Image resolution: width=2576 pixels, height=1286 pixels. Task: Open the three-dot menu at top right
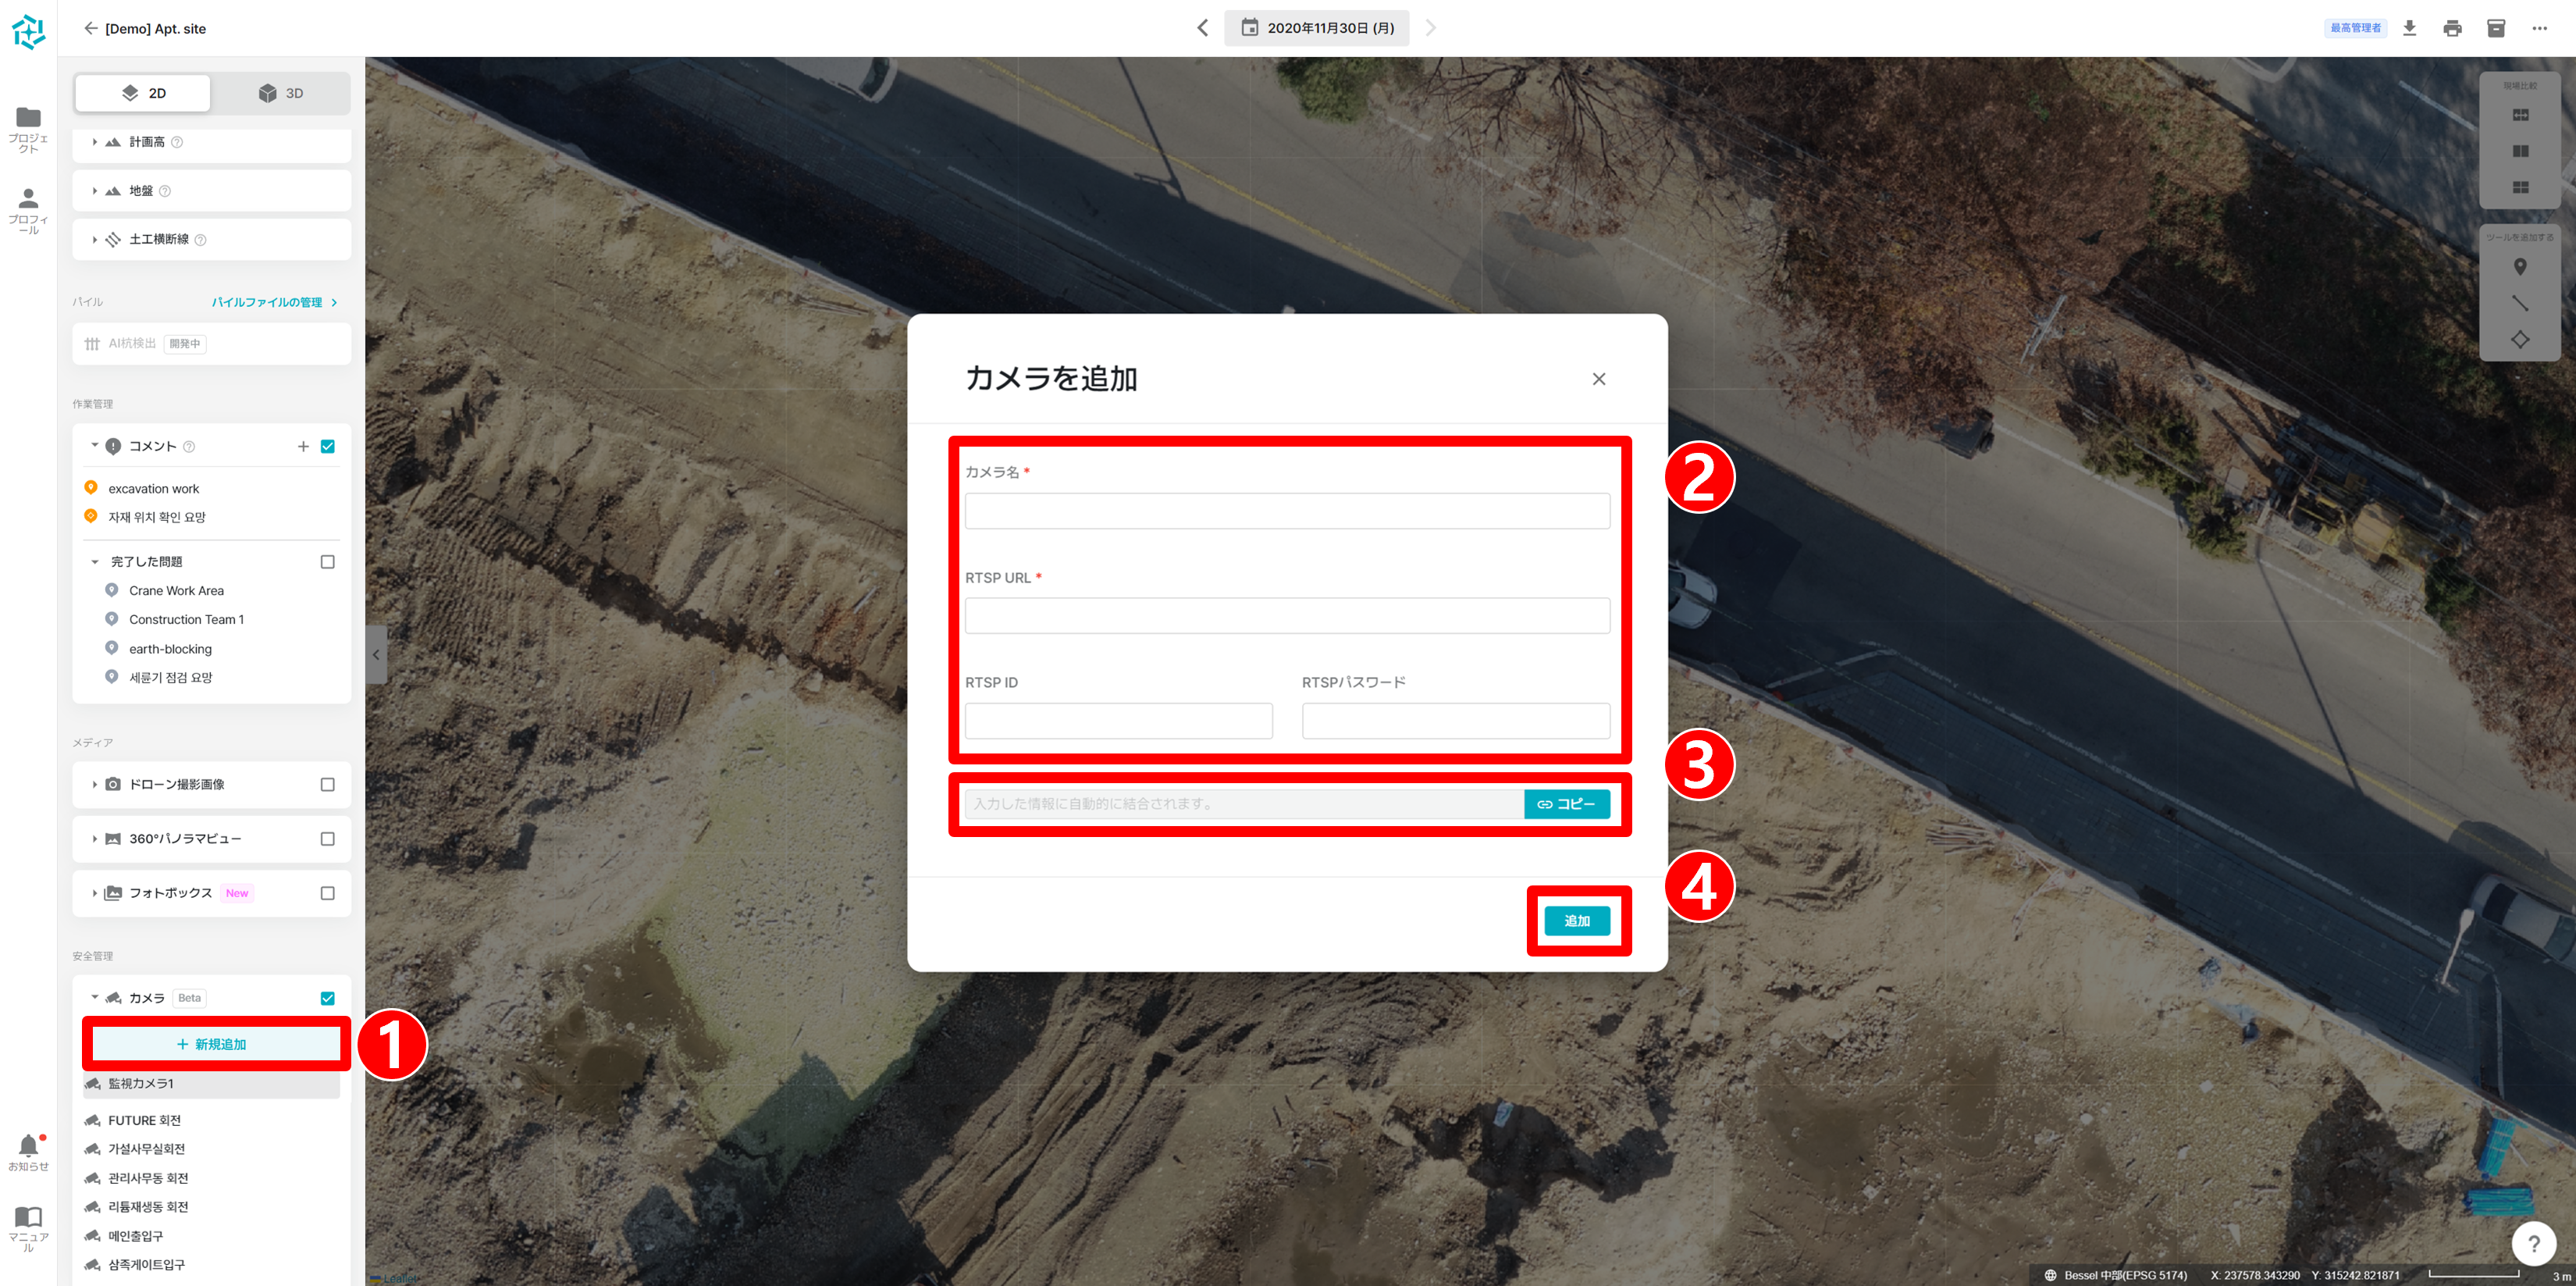pyautogui.click(x=2541, y=28)
